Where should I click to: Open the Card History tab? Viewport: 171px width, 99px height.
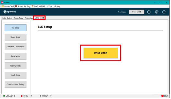[x=53, y=6]
